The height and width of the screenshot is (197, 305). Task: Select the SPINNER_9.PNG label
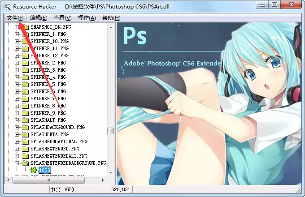tap(48, 113)
